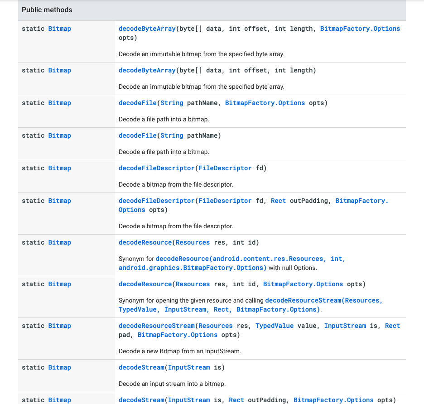The width and height of the screenshot is (424, 404).
Task: Open decodeResourceStream method name link in signature
Action: pyautogui.click(x=157, y=326)
